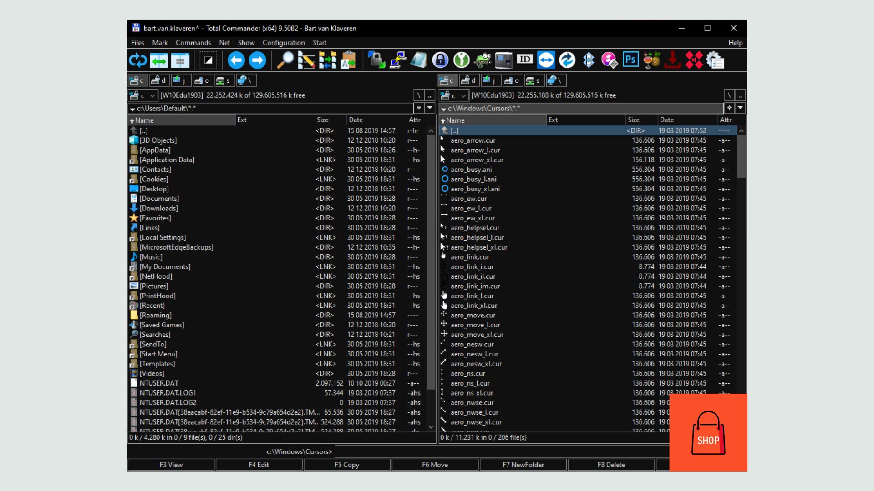This screenshot has width=874, height=491.
Task: Launch Photoshop from the toolbar
Action: pos(630,60)
